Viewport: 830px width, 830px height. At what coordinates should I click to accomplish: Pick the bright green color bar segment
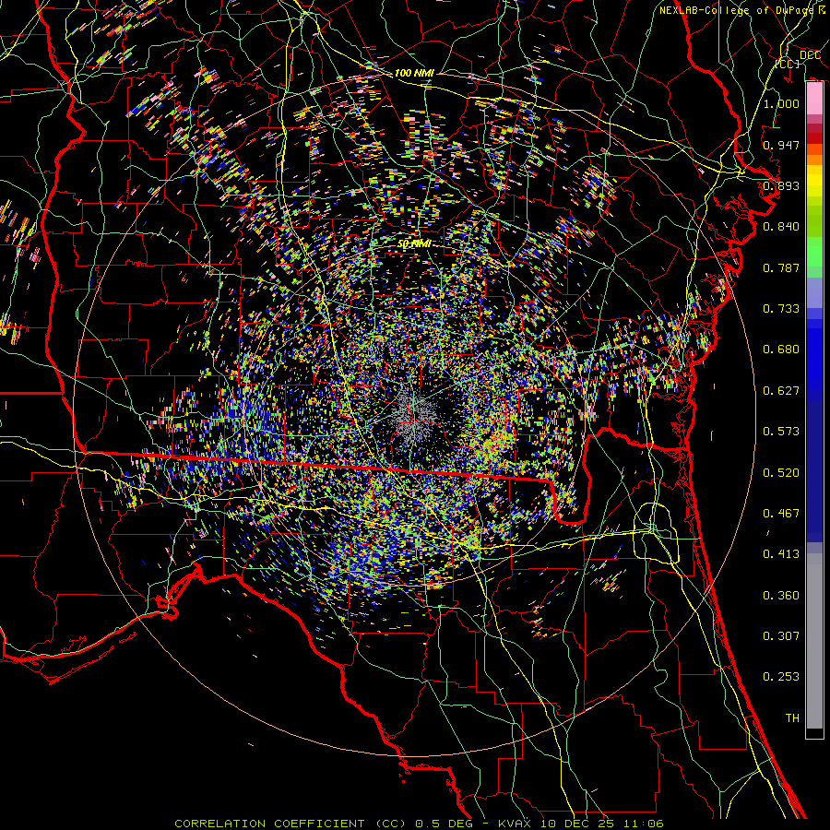pos(814,252)
